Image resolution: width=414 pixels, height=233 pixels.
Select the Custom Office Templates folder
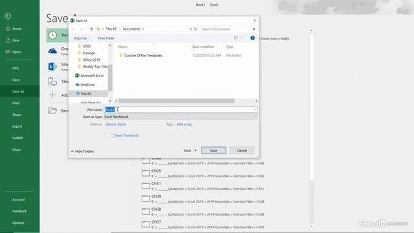[143, 56]
